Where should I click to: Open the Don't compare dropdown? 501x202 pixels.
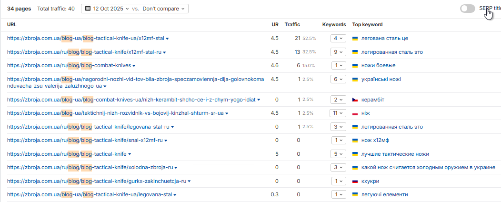(x=164, y=9)
